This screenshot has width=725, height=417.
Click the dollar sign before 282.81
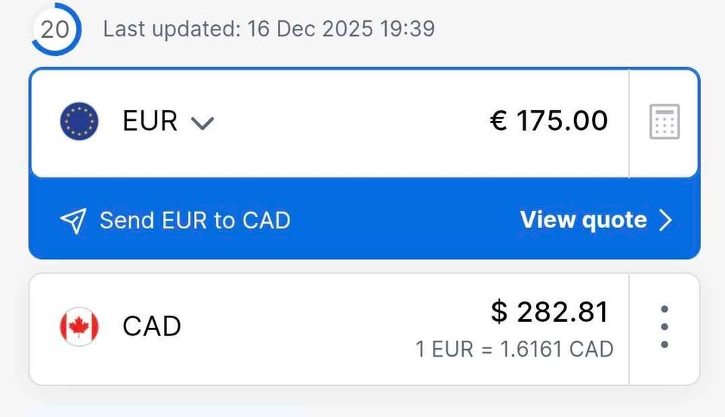click(499, 311)
